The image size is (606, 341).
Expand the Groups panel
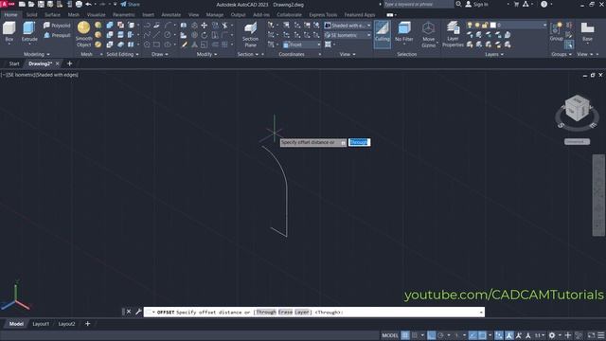[x=561, y=54]
